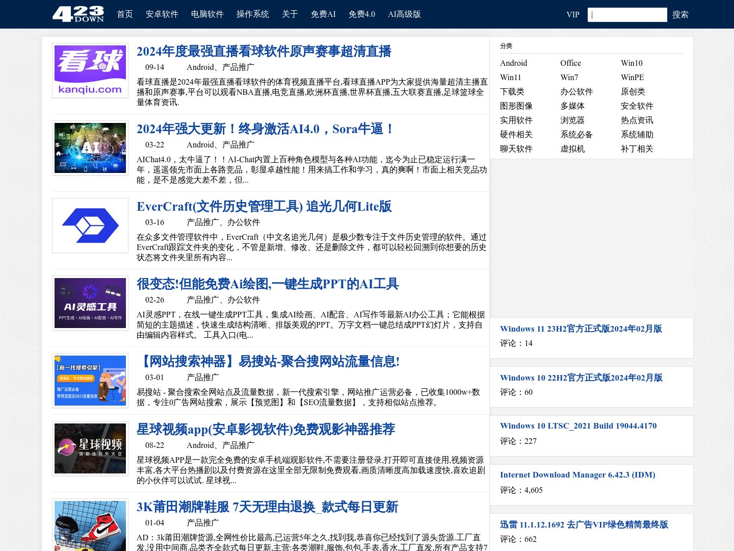Image resolution: width=734 pixels, height=551 pixels.
Task: Select the 浏览器 category
Action: point(572,120)
